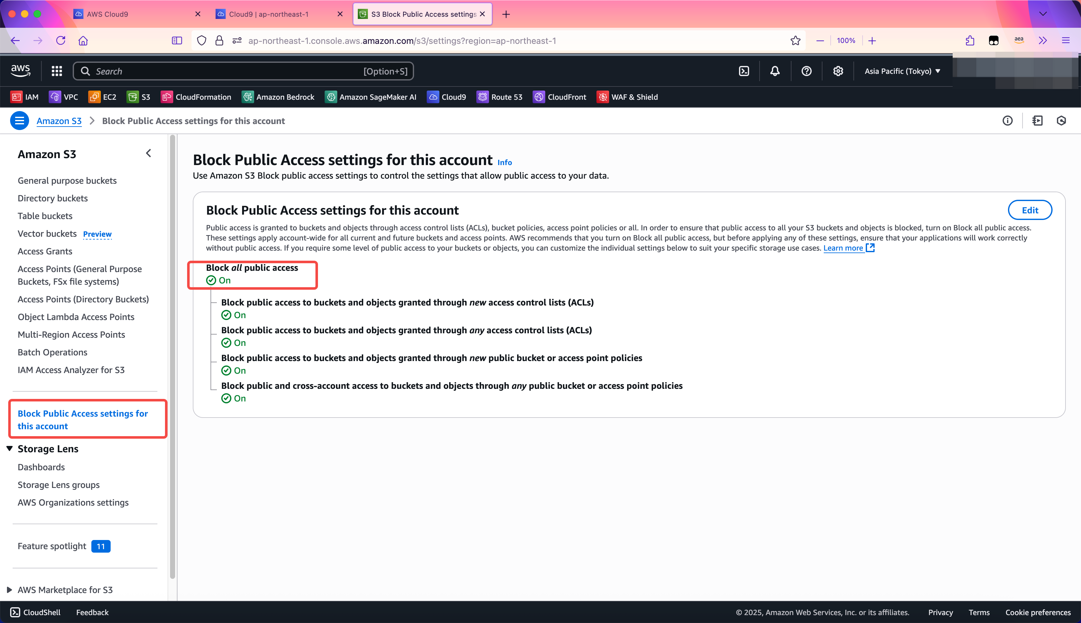1081x623 pixels.
Task: Open General purpose buckets in the sidebar
Action: point(67,181)
